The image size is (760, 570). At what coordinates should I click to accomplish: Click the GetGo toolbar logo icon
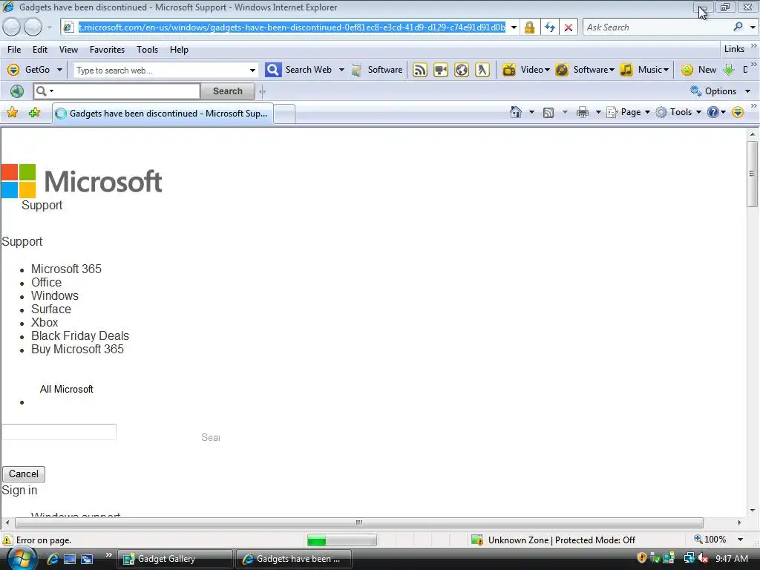tap(13, 70)
